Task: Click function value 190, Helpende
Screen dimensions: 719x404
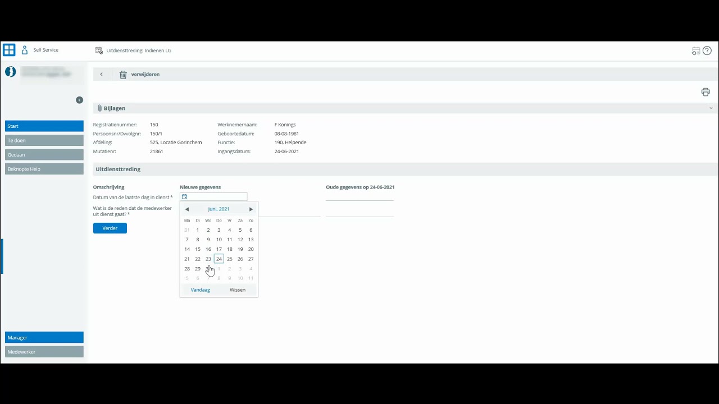Action: (x=290, y=143)
